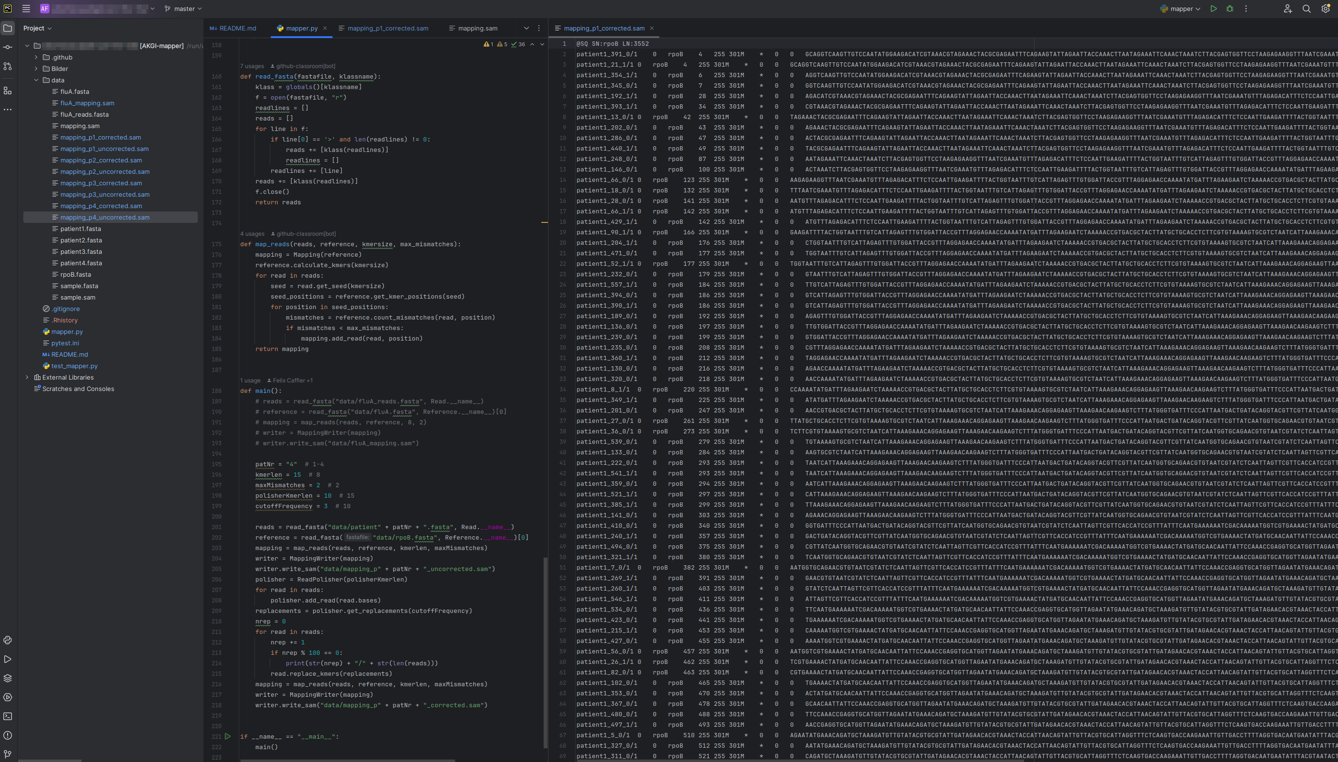This screenshot has width=1338, height=762.
Task: Select rpoB.fasta file
Action: pos(75,275)
